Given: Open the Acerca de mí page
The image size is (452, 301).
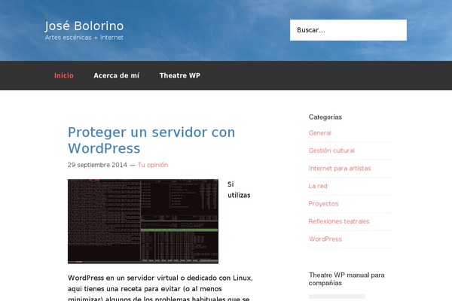Looking at the screenshot, I should click(x=117, y=75).
